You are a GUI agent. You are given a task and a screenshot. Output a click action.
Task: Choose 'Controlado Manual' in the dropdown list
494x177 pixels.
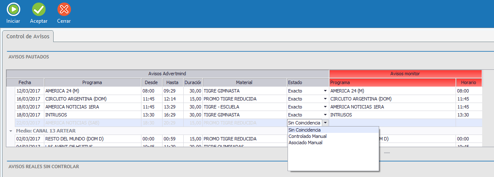[x=307, y=136]
